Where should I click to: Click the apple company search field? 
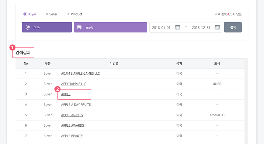110,27
